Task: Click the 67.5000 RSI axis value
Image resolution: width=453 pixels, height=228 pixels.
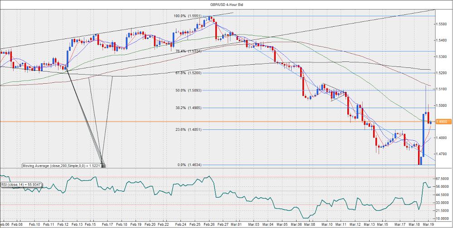Action: point(443,179)
